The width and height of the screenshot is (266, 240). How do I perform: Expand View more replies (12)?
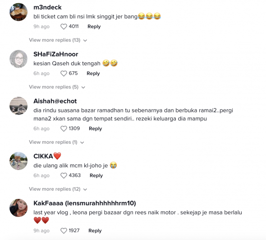tap(58, 189)
